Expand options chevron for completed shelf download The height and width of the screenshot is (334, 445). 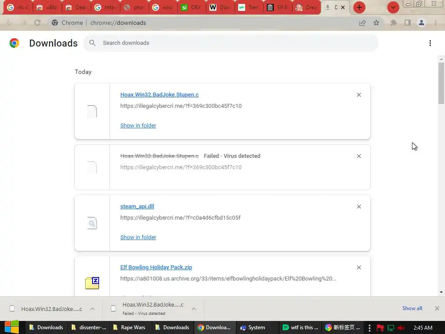point(93,309)
